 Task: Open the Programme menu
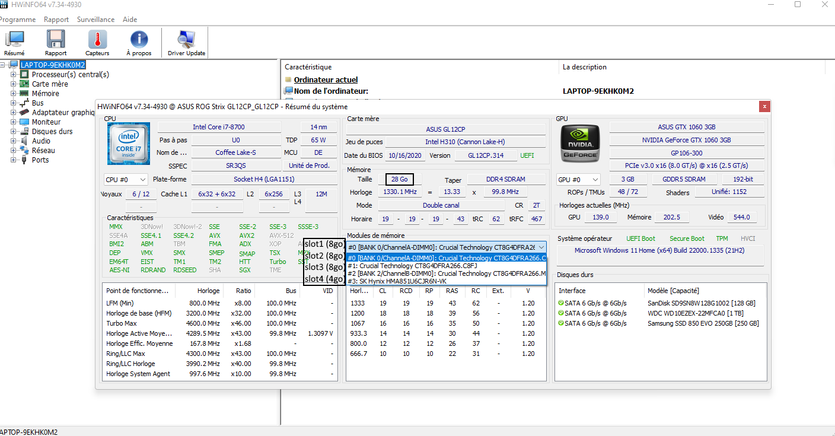(x=18, y=20)
